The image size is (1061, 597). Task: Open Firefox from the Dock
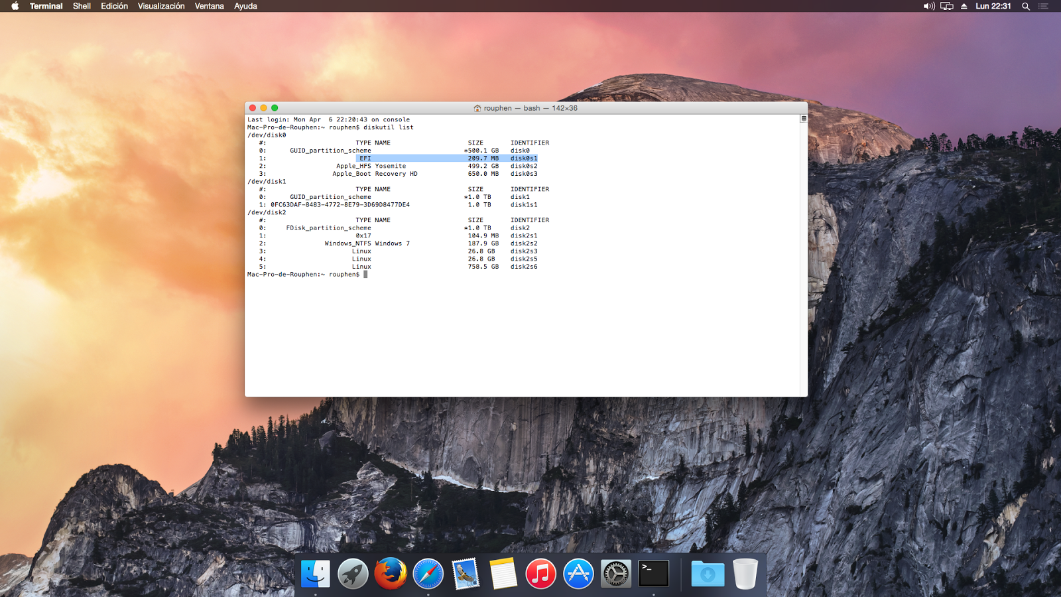pyautogui.click(x=391, y=574)
